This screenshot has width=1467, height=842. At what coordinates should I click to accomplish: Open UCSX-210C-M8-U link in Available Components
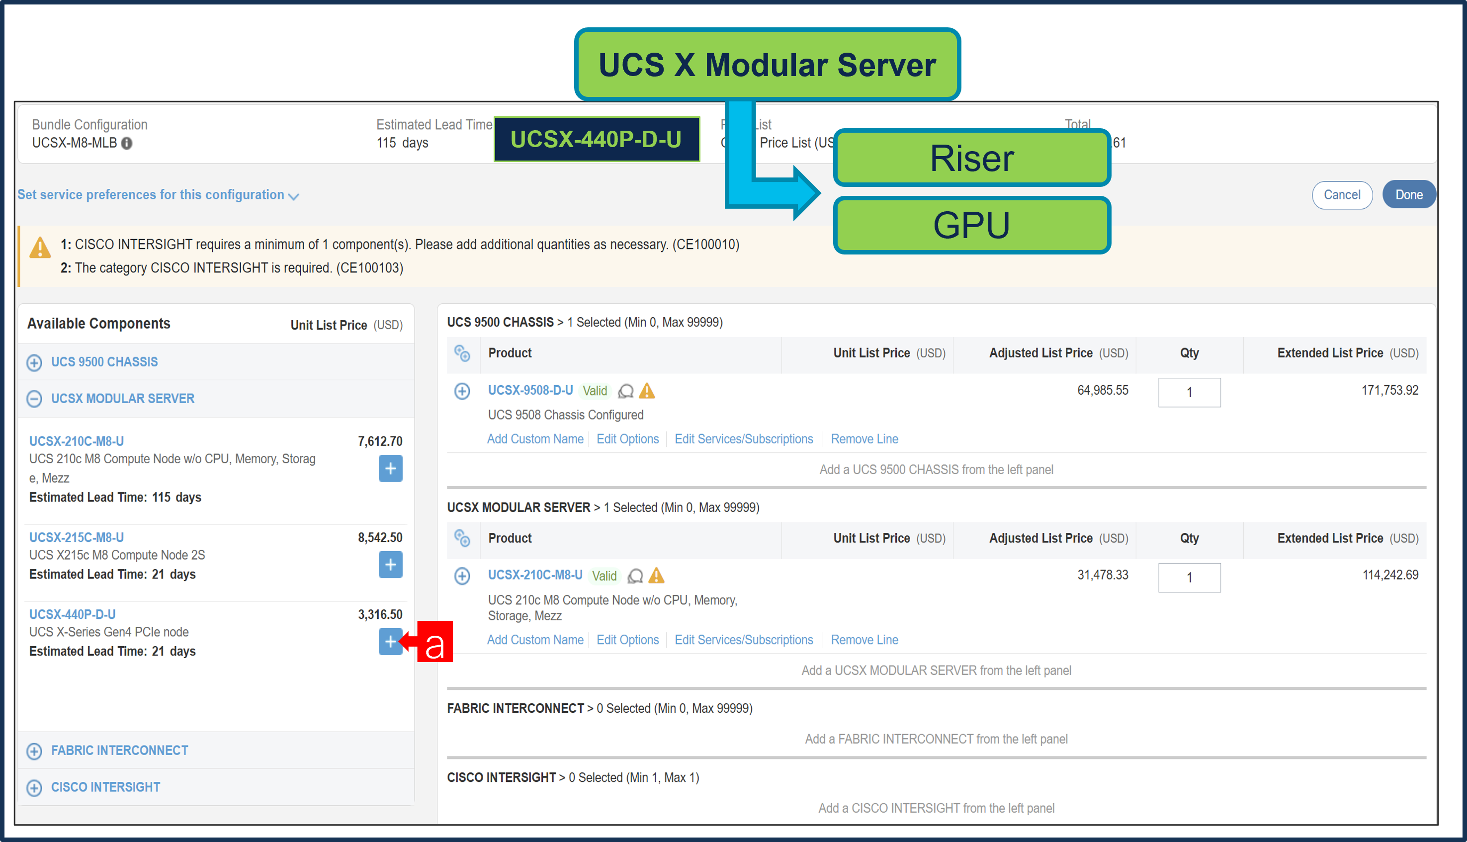click(77, 441)
